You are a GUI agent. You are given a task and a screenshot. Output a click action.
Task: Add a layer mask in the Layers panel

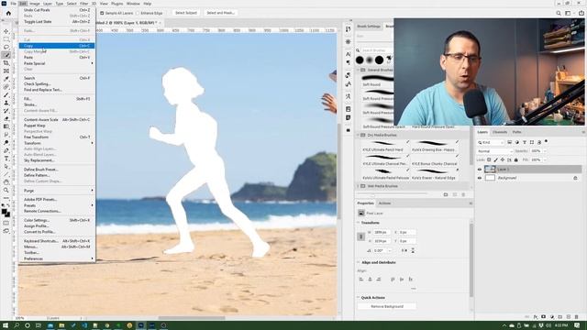point(544,317)
